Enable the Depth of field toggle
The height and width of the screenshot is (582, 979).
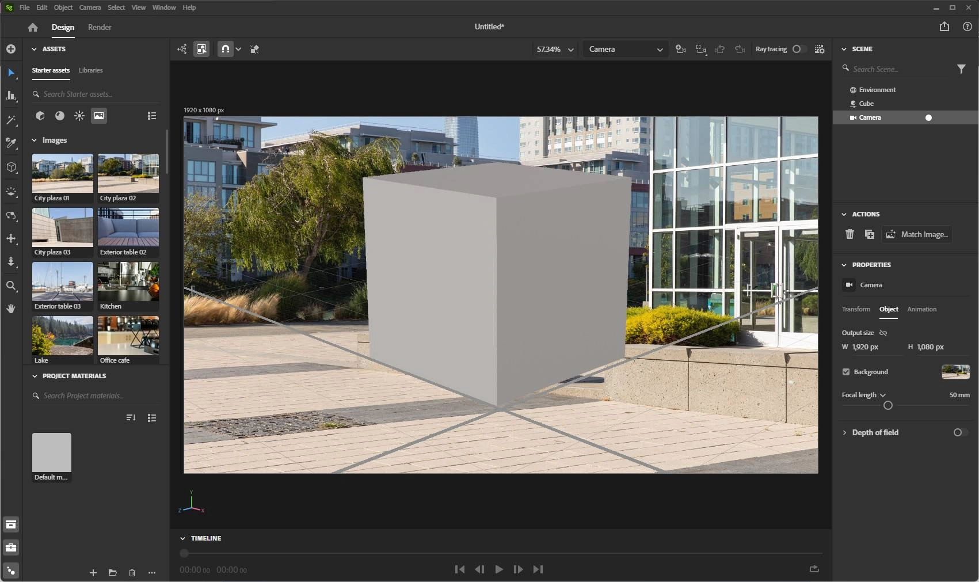[x=960, y=432]
